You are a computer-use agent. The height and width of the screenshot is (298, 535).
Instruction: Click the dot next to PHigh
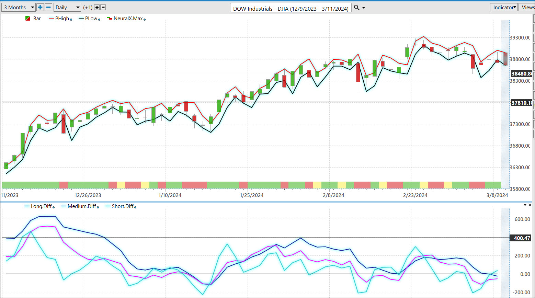pyautogui.click(x=71, y=20)
